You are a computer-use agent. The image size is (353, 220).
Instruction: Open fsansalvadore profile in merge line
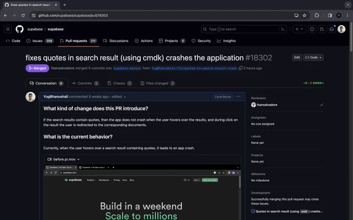(63, 68)
